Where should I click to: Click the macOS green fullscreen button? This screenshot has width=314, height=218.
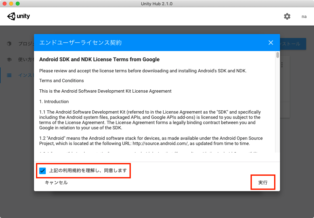(18, 4)
